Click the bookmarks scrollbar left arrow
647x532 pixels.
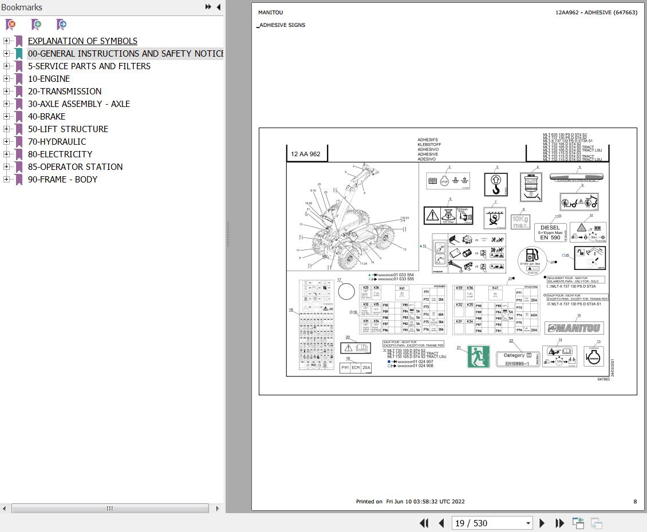[4, 509]
